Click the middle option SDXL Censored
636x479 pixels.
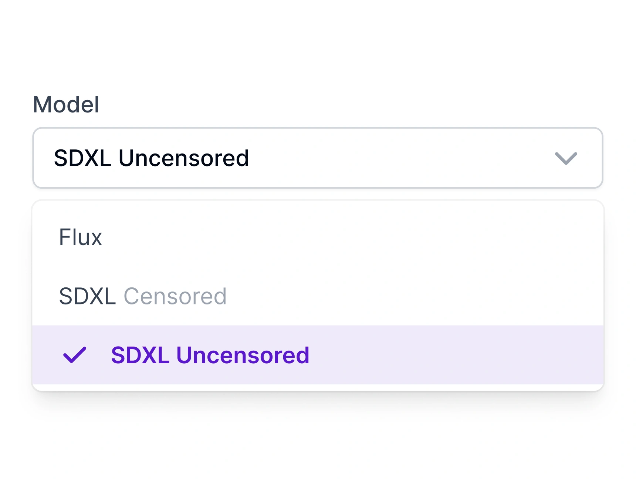coord(143,296)
